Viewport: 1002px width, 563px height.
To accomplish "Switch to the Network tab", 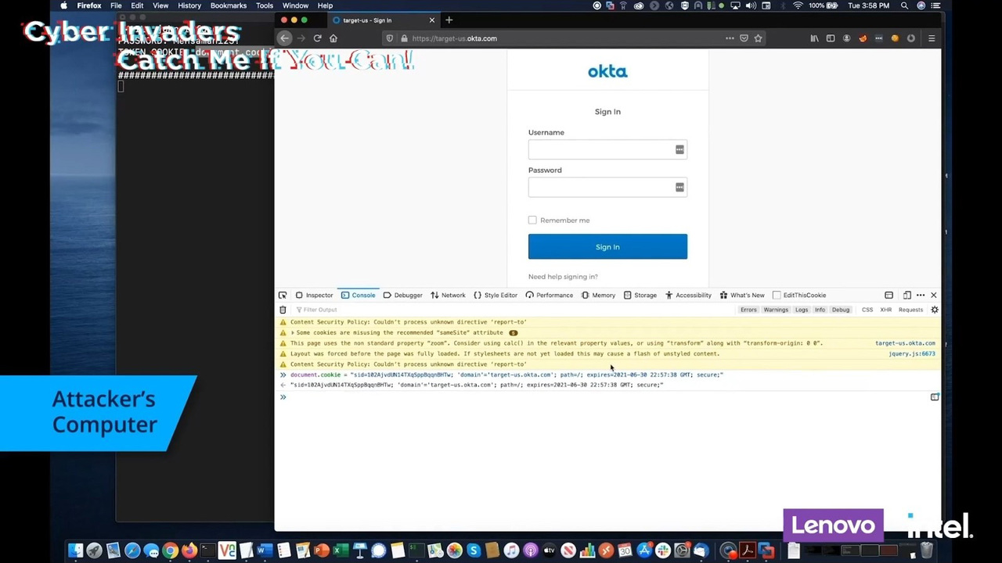I will 448,295.
